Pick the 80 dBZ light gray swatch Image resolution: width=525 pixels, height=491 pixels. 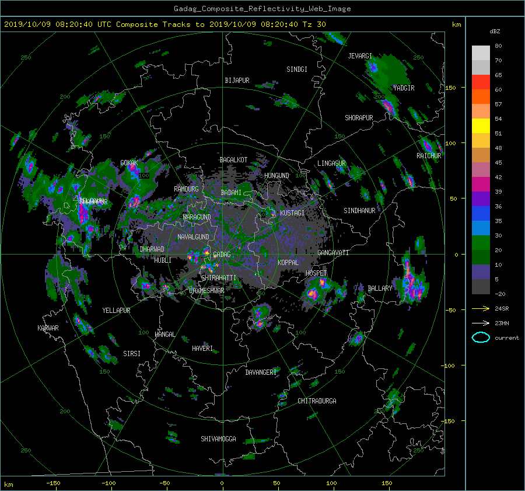click(x=481, y=53)
